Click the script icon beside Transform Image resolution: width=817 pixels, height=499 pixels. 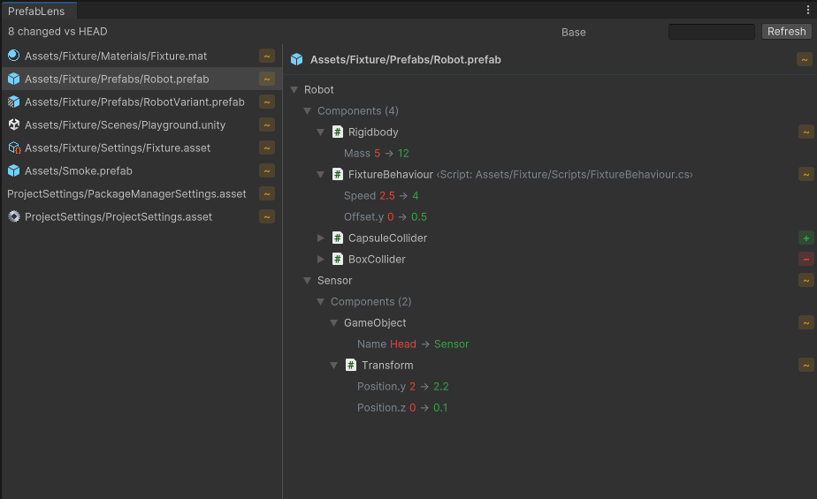tap(351, 366)
